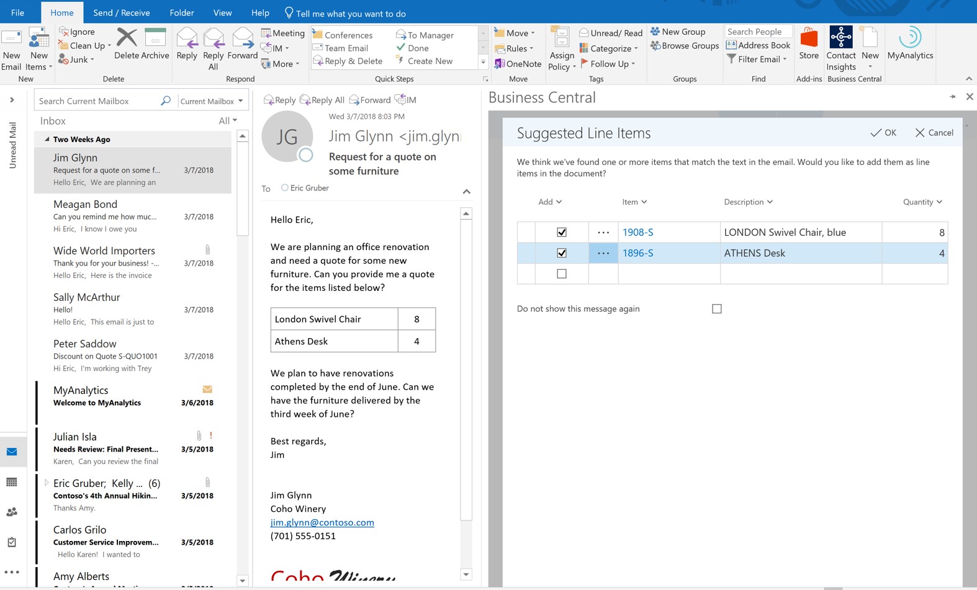
Task: Open Tasks view in sidebar
Action: [12, 542]
